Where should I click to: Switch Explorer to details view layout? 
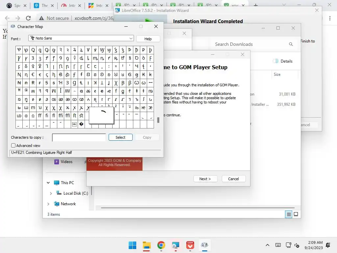pyautogui.click(x=289, y=214)
